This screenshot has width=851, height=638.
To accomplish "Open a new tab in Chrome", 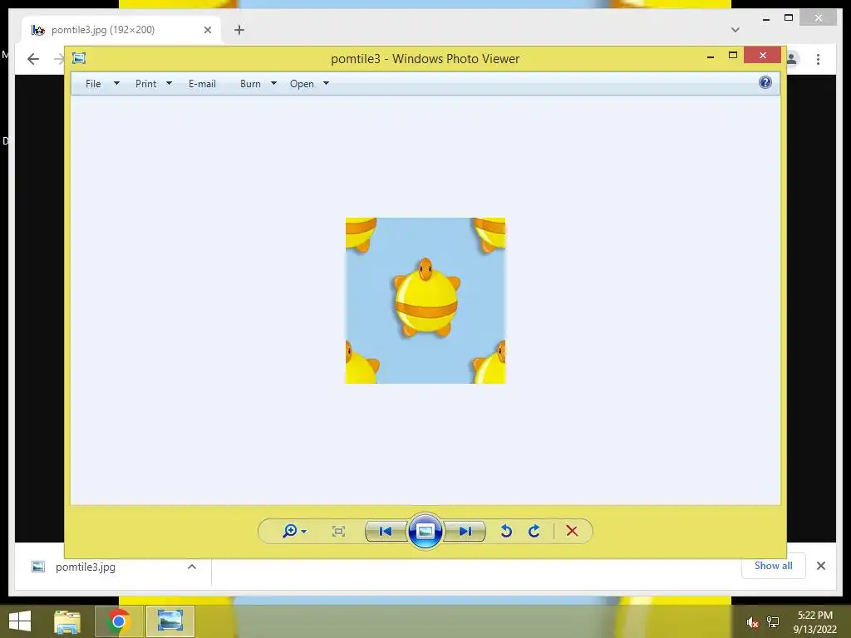I will coord(239,30).
